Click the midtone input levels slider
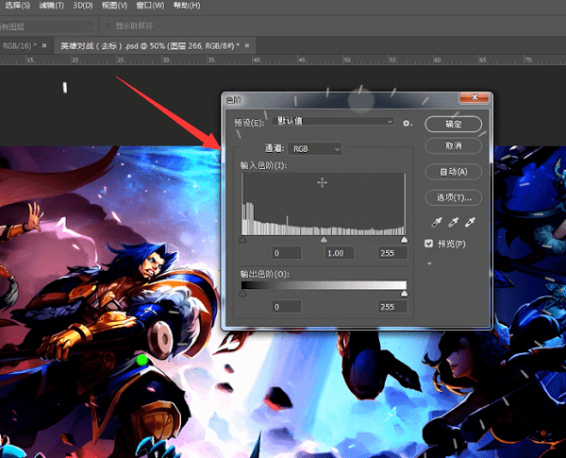Viewport: 566px width, 458px height. pyautogui.click(x=325, y=240)
